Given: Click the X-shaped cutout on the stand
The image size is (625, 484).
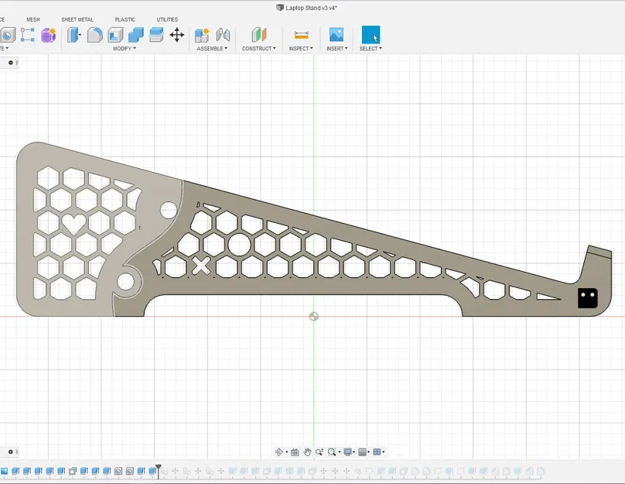Looking at the screenshot, I should point(201,266).
